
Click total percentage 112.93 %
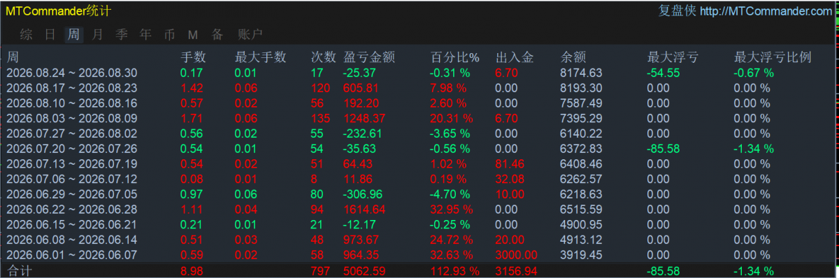coord(454,271)
